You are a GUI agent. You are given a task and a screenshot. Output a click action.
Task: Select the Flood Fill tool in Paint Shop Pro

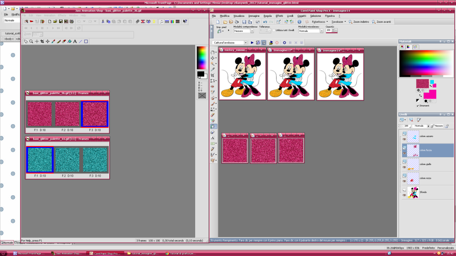[x=213, y=126]
